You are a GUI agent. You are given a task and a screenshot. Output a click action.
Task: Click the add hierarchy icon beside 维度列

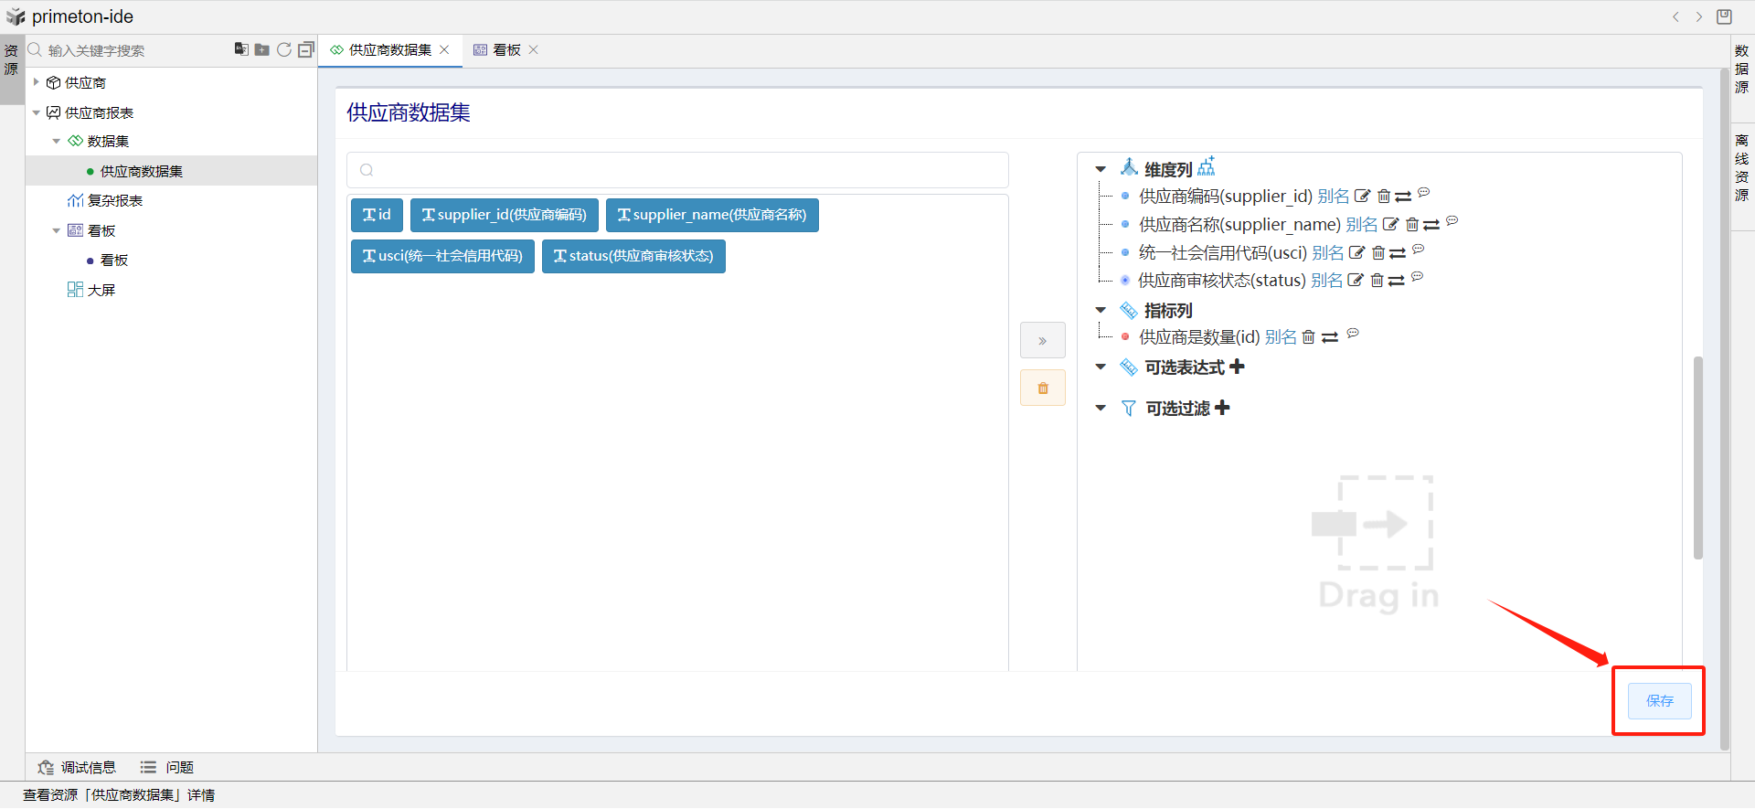pyautogui.click(x=1207, y=166)
